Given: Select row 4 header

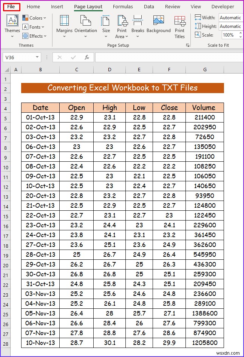Looking at the screenshot, I should (5, 109).
